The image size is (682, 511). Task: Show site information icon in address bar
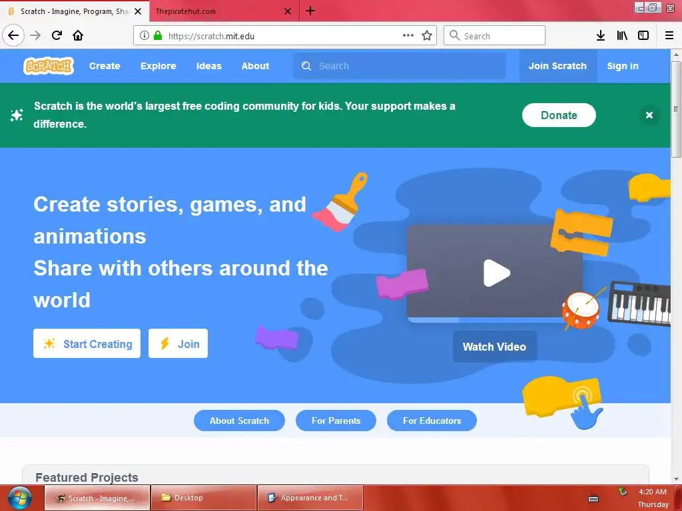coord(145,36)
